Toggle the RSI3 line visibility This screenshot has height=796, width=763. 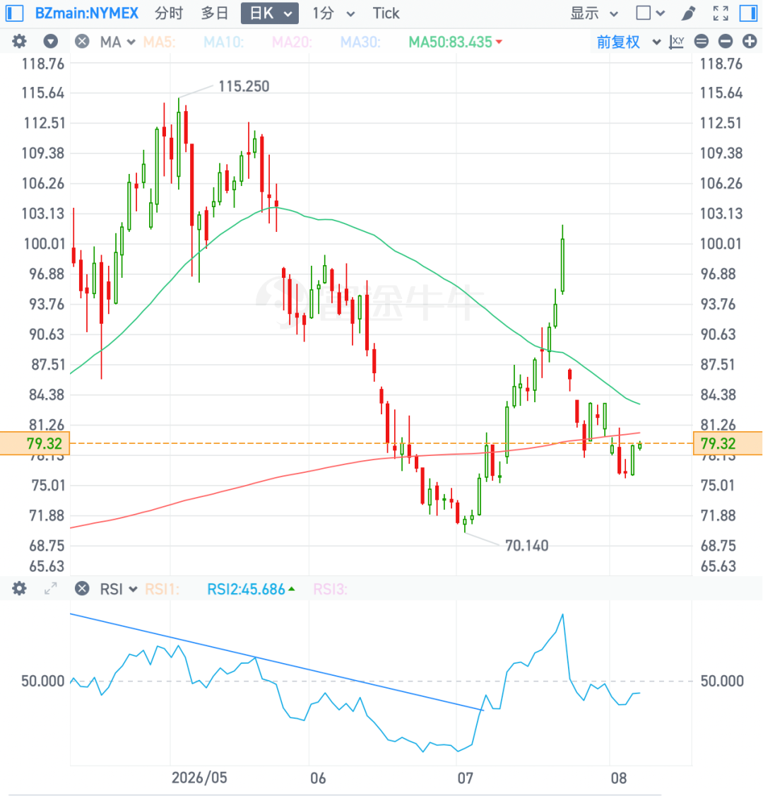(x=330, y=589)
